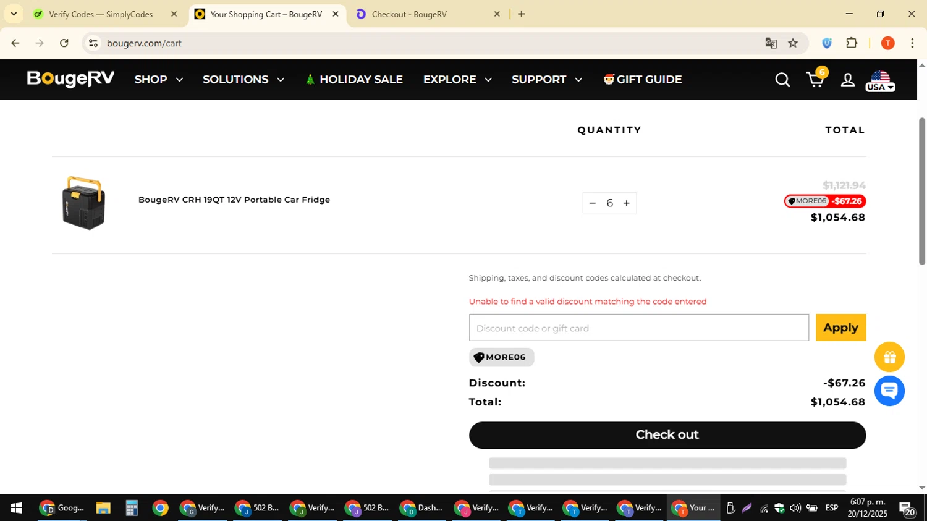Click the page vertical scrollbar

(921, 192)
